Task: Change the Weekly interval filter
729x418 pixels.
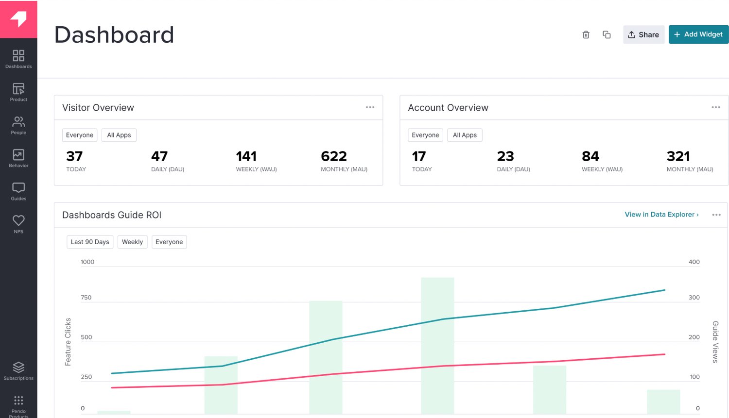Action: coord(132,242)
